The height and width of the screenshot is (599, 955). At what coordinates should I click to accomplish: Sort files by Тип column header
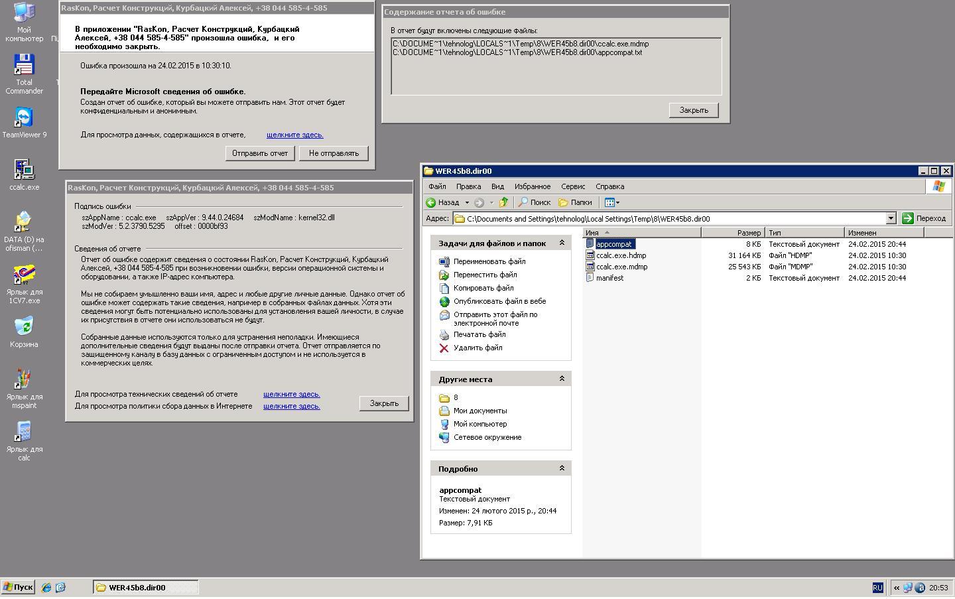coord(804,233)
